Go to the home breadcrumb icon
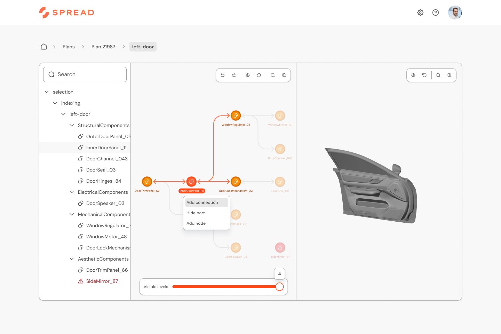The height and width of the screenshot is (334, 501). pos(44,47)
